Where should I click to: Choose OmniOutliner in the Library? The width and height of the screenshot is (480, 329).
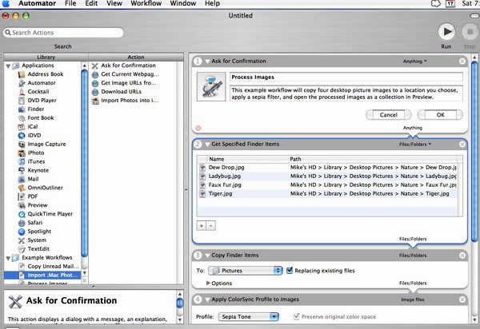click(45, 188)
